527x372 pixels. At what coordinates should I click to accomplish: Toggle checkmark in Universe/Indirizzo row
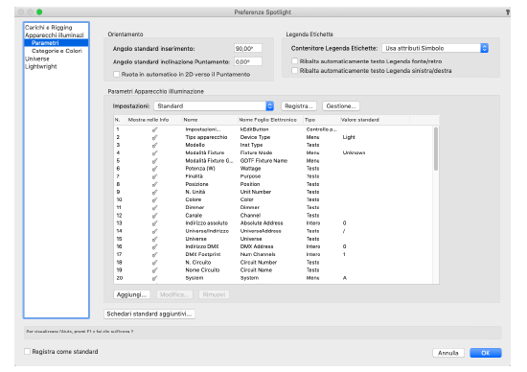point(154,231)
